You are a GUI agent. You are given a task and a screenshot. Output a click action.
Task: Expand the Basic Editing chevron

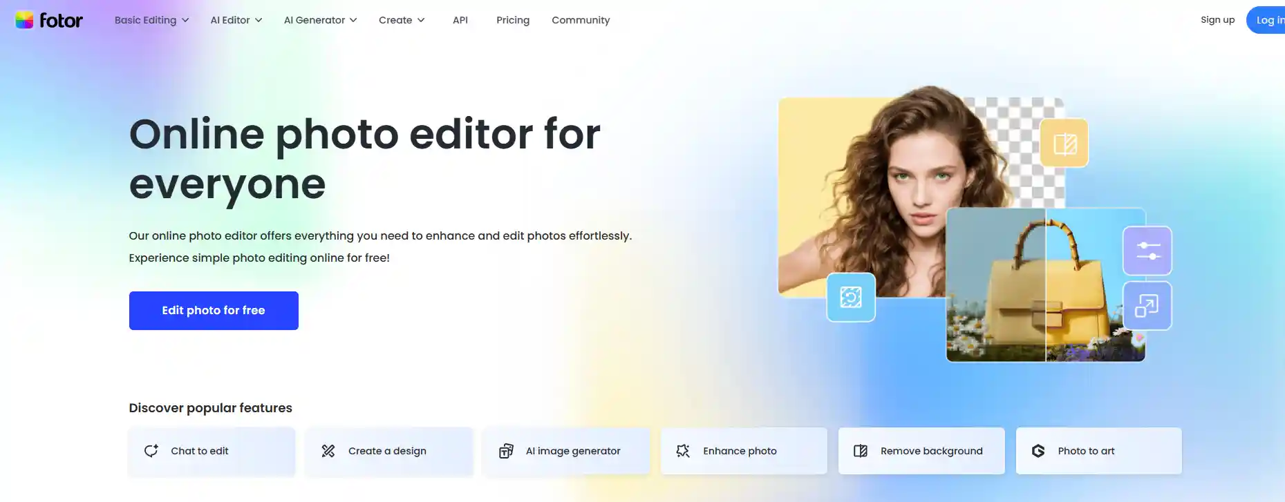click(185, 21)
